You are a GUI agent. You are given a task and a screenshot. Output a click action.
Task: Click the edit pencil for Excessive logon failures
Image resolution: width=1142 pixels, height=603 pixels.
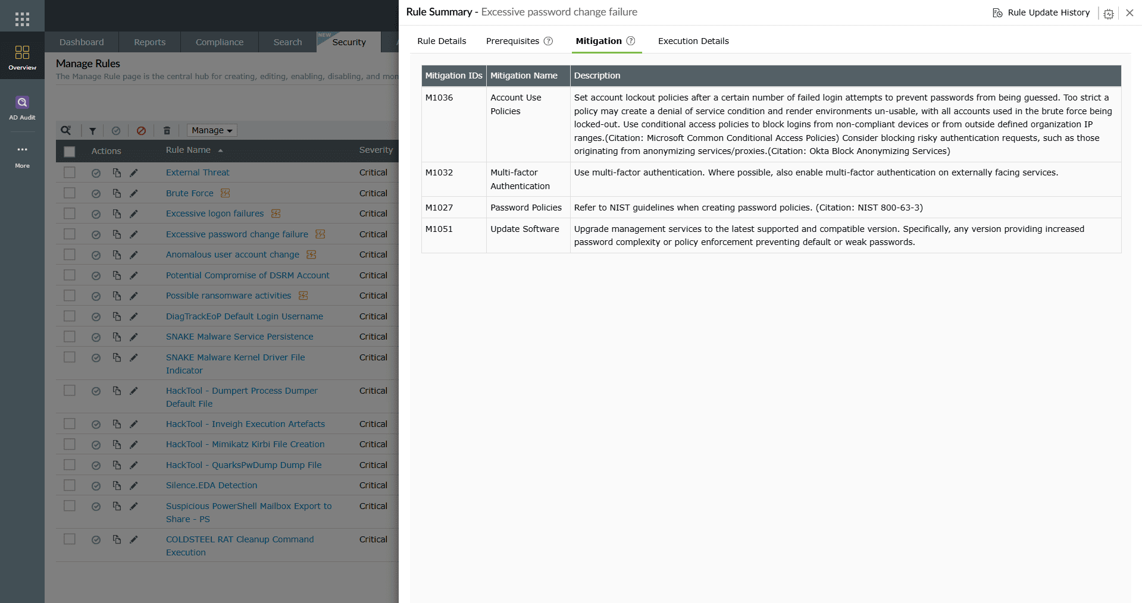pyautogui.click(x=134, y=213)
